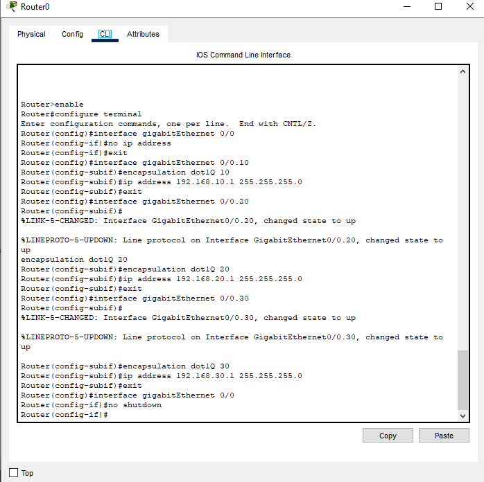This screenshot has width=484, height=482.
Task: Select the CLI tab
Action: click(x=105, y=34)
